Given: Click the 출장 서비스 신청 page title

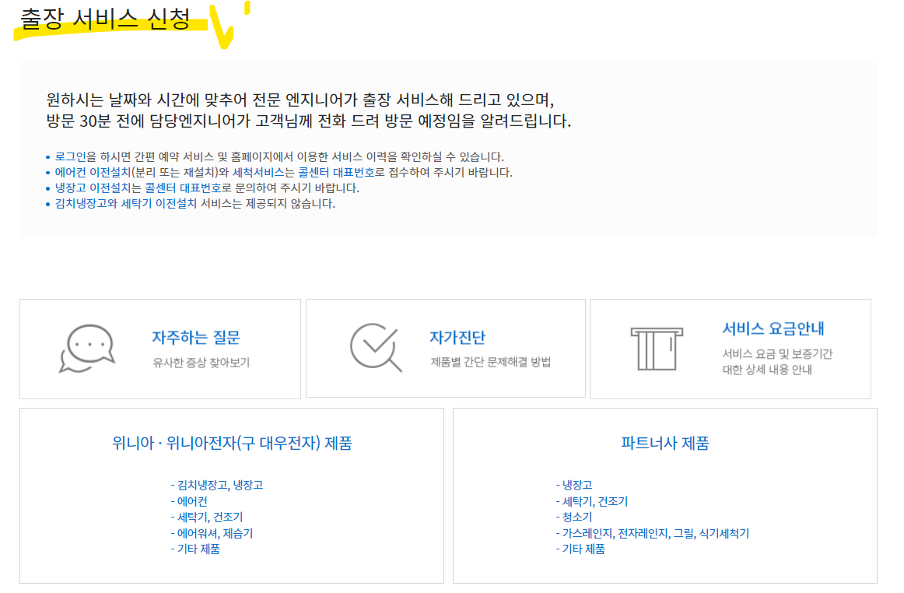Looking at the screenshot, I should click(x=106, y=19).
